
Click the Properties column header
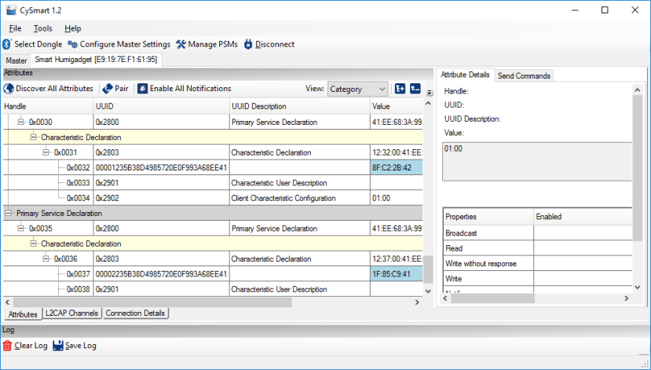[488, 217]
